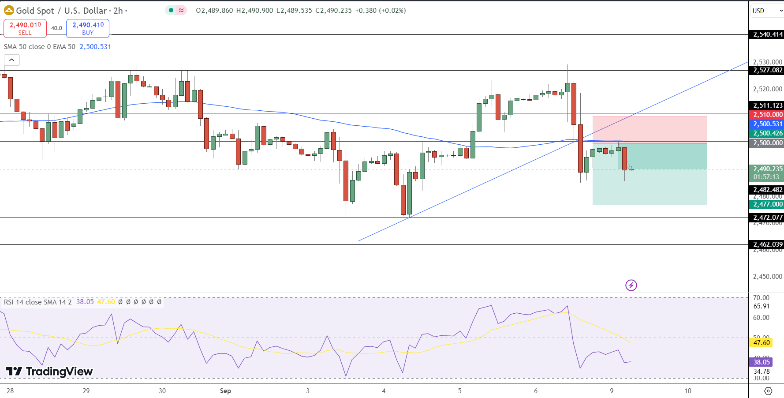Click the pink approximate-data indicator icon
The image size is (784, 398).
pyautogui.click(x=181, y=10)
